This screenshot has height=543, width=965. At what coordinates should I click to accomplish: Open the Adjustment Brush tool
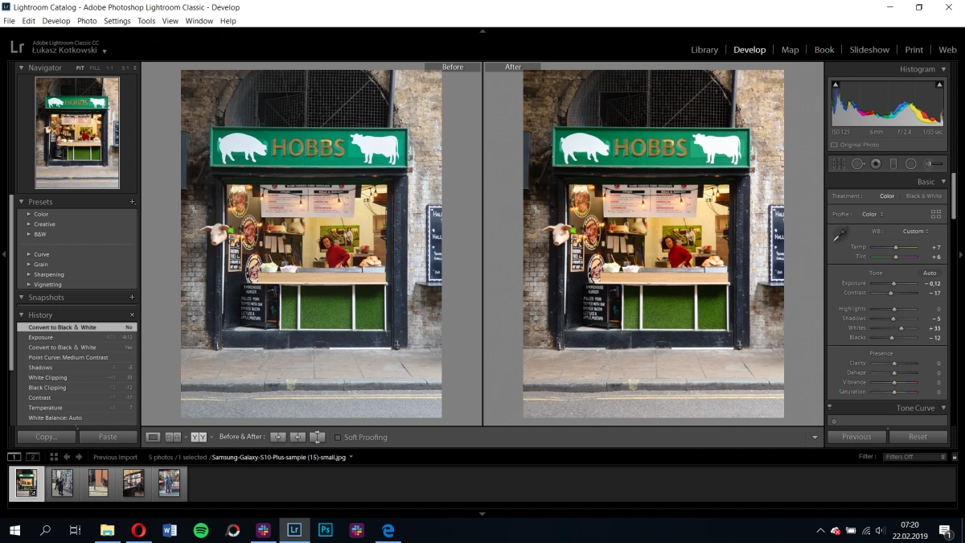(933, 163)
